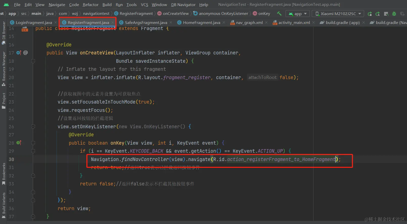407x224 pixels.
Task: Close the LoginFragment.java tab
Action: 56,23
